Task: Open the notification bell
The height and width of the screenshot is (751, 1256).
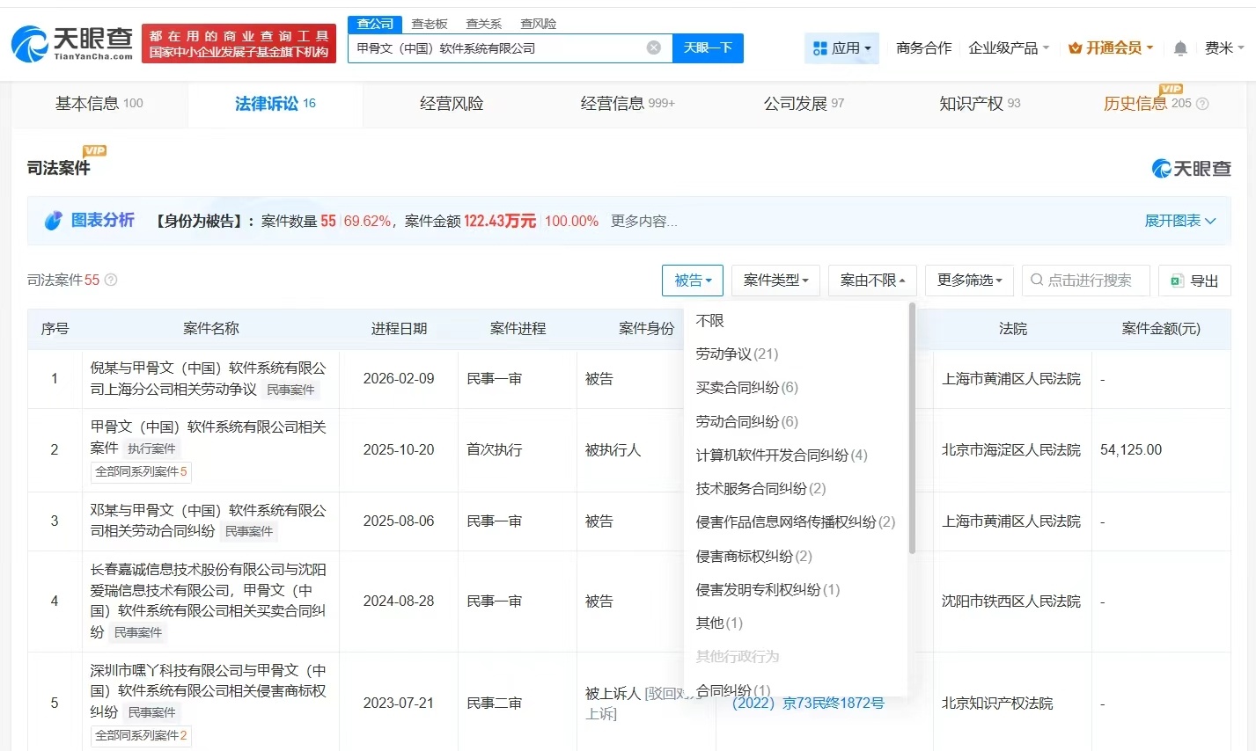Action: tap(1179, 48)
